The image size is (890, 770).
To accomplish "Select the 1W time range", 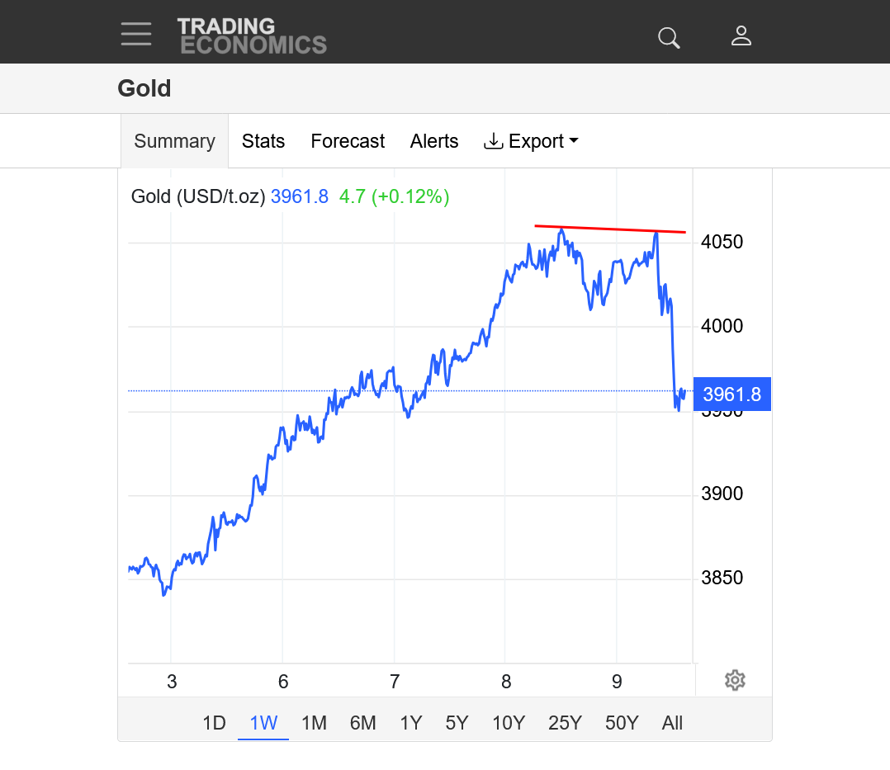I will pos(263,723).
